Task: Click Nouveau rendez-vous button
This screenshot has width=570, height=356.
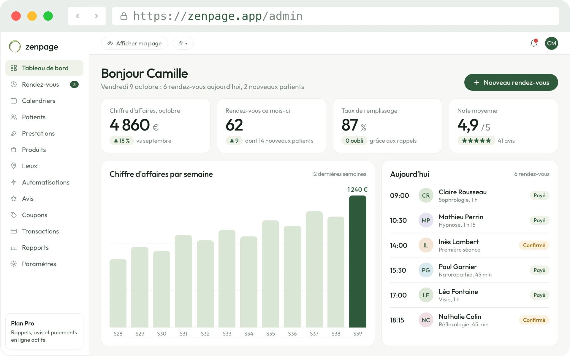Action: (x=511, y=82)
